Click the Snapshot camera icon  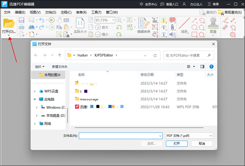(66, 20)
